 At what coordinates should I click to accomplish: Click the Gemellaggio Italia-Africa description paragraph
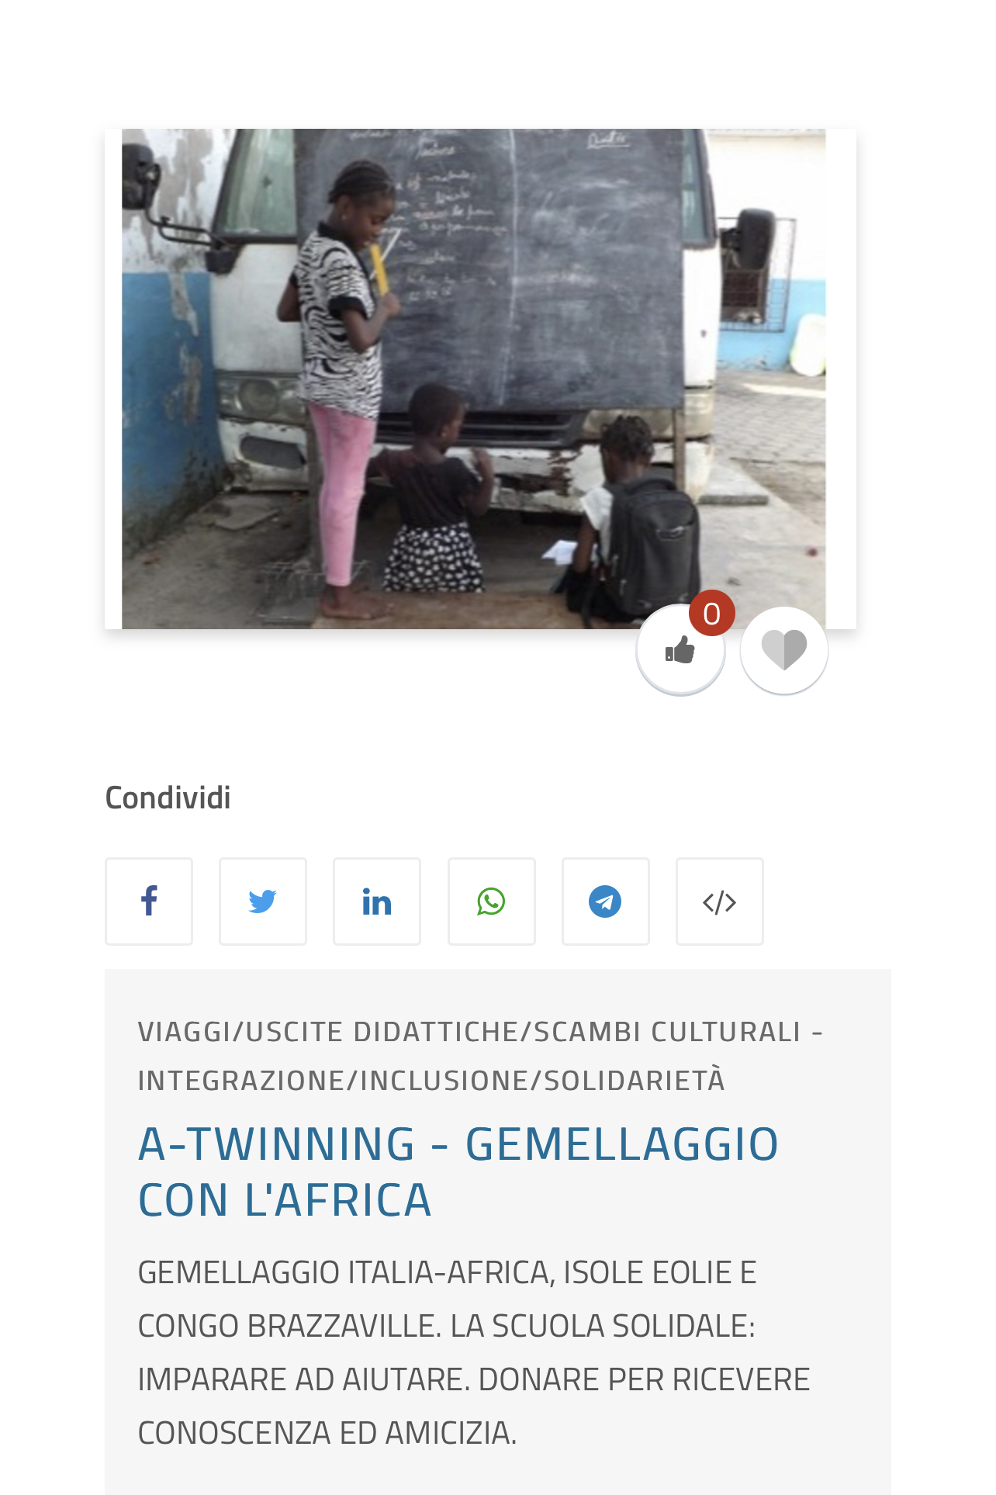pyautogui.click(x=474, y=1353)
